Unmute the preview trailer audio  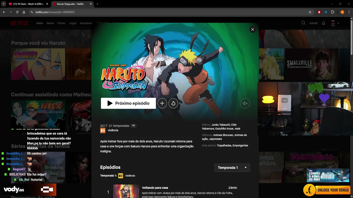click(245, 103)
